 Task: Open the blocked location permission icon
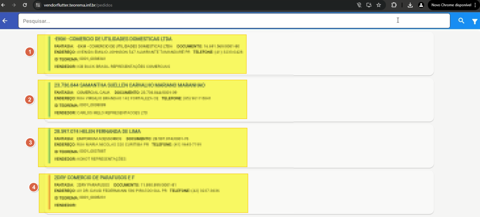[x=359, y=5]
